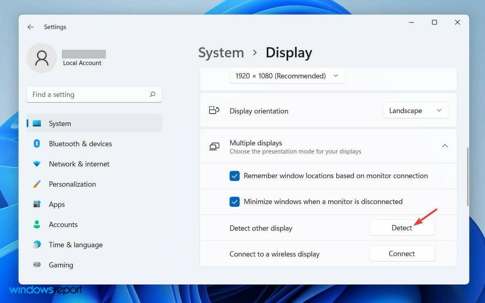Open Personalization via the brush icon
485x303 pixels.
(x=37, y=184)
